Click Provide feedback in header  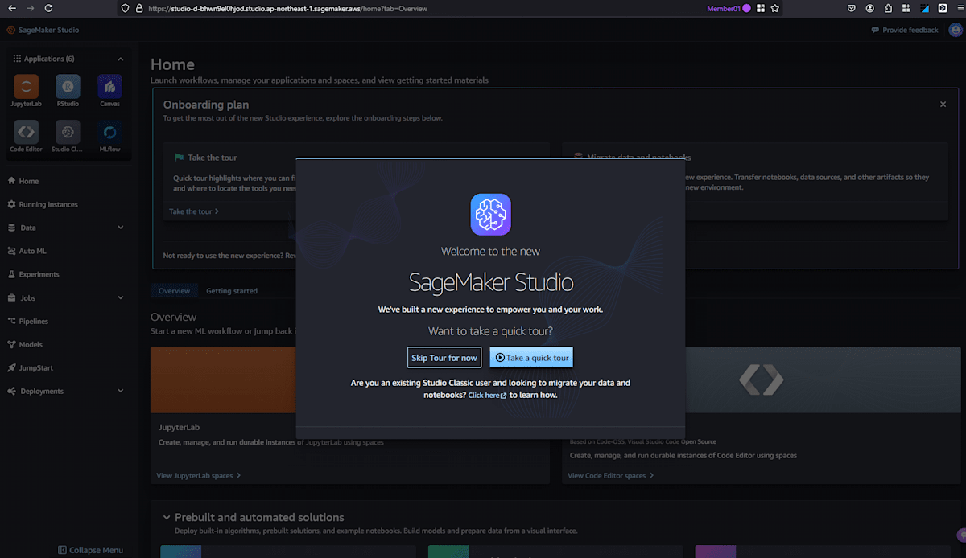(x=905, y=30)
